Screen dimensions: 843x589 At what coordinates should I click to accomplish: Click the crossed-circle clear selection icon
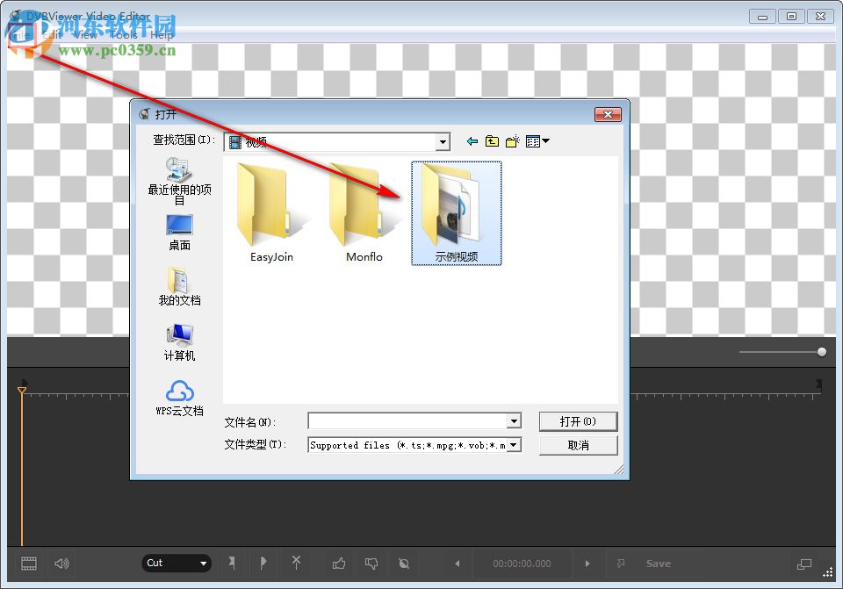pos(404,564)
